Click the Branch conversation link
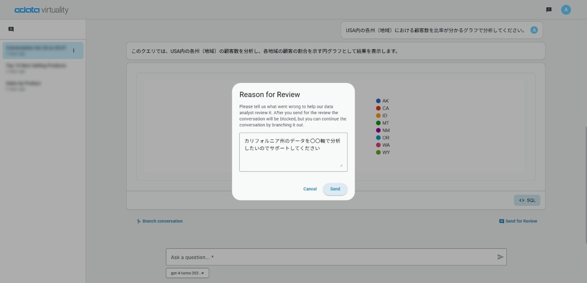 tap(159, 221)
